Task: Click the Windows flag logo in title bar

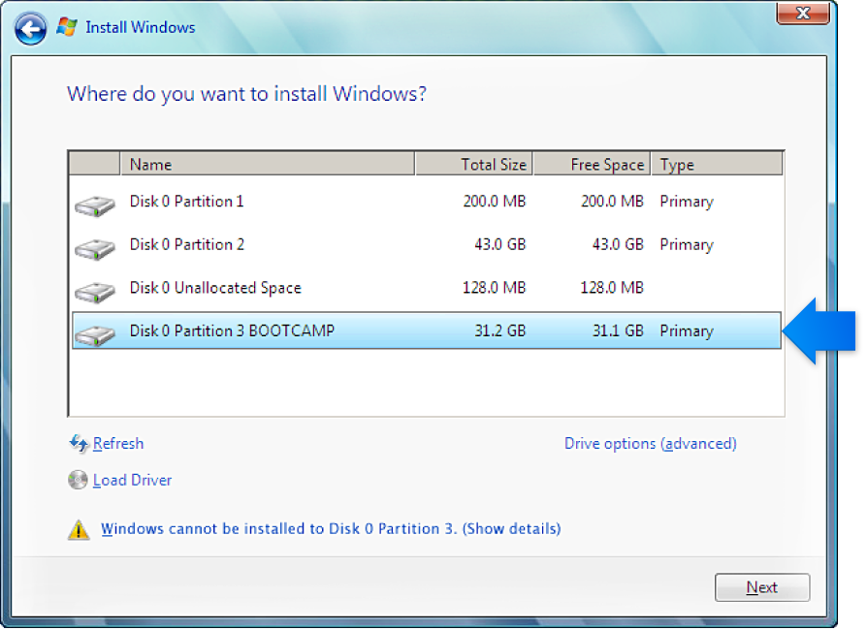Action: pos(67,27)
